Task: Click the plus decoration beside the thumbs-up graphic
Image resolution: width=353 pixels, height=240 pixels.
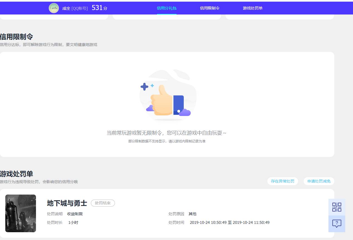Action: 144,87
